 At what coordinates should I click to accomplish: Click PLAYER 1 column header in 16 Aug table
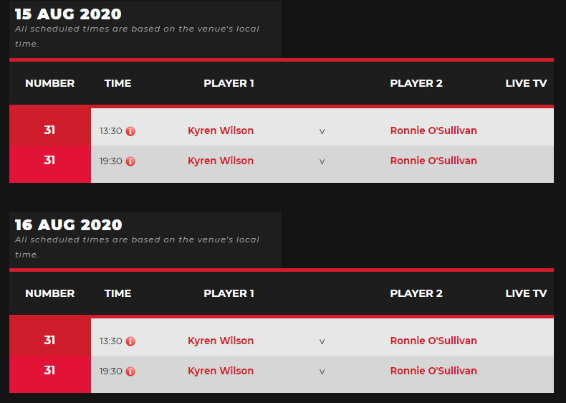(x=229, y=293)
